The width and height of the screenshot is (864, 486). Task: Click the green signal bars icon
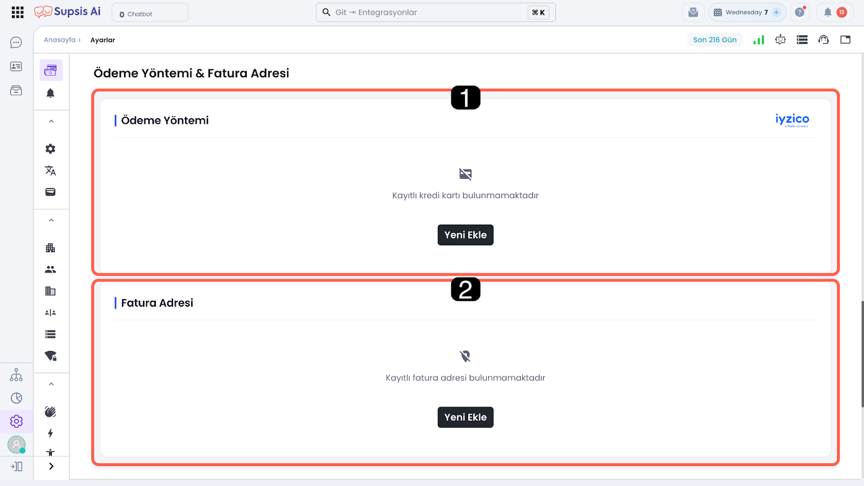759,39
